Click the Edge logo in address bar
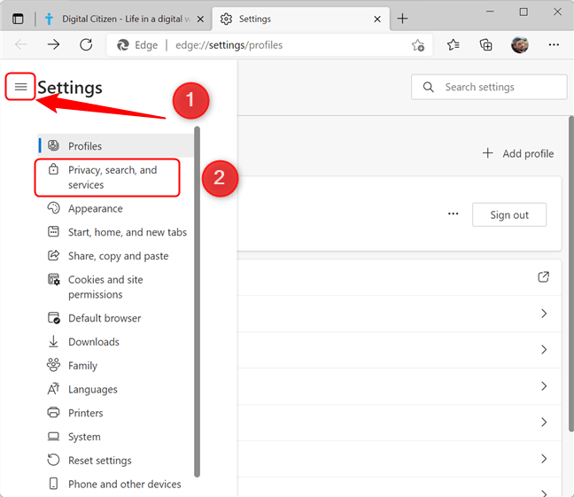 pyautogui.click(x=123, y=45)
